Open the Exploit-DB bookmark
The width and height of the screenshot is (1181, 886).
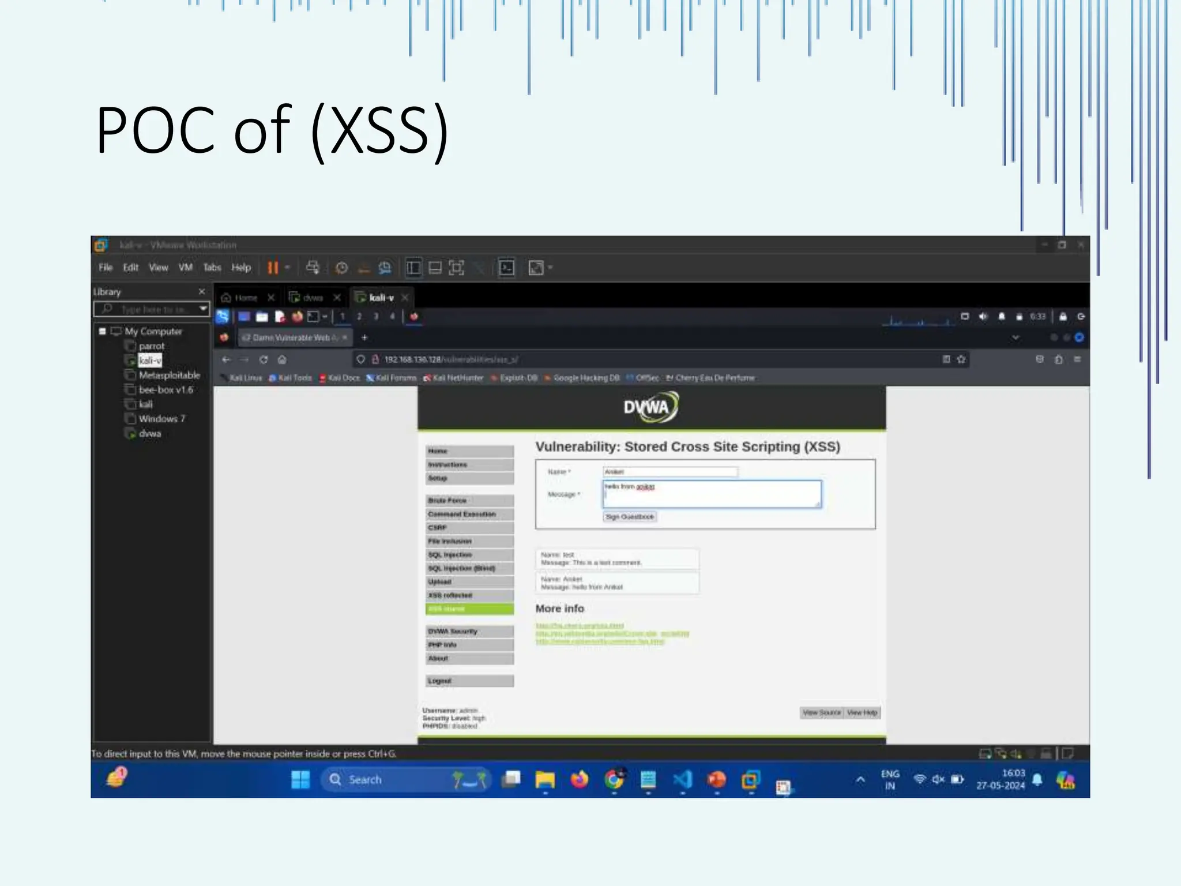514,378
